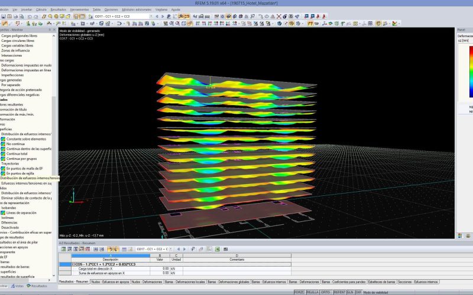Click scroll-up arrow of navigator panel

click(x=54, y=35)
